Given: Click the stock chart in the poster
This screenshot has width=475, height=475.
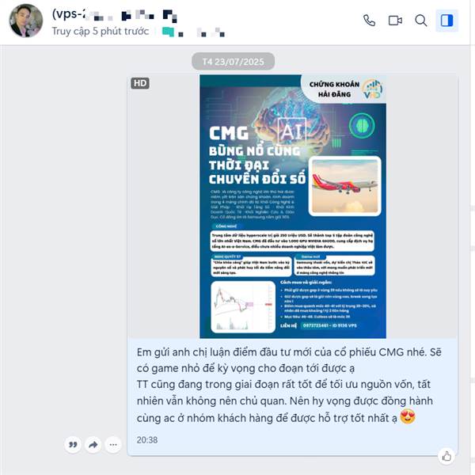Looking at the screenshot, I should pos(243,307).
